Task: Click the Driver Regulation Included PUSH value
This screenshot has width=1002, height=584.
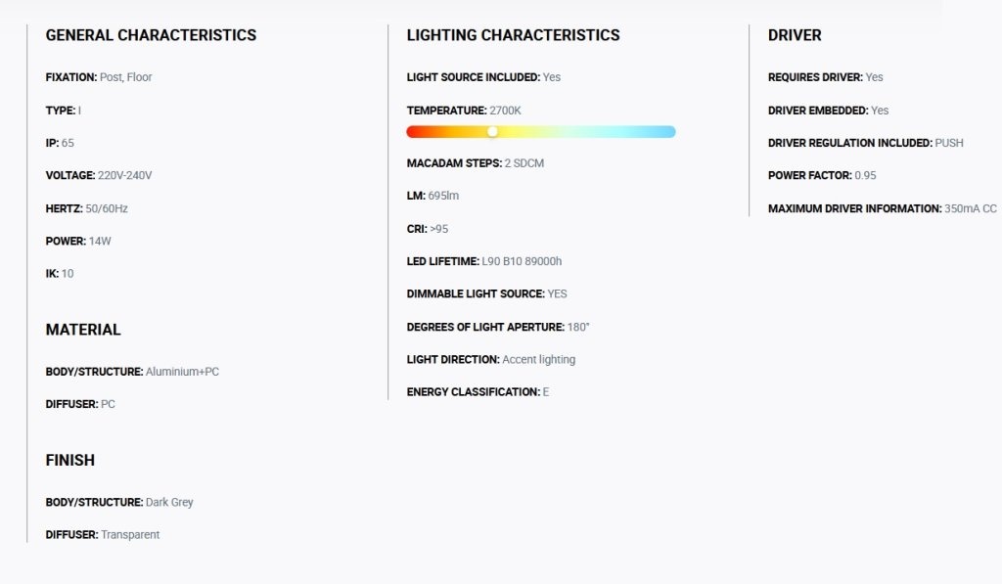Action: (x=949, y=143)
